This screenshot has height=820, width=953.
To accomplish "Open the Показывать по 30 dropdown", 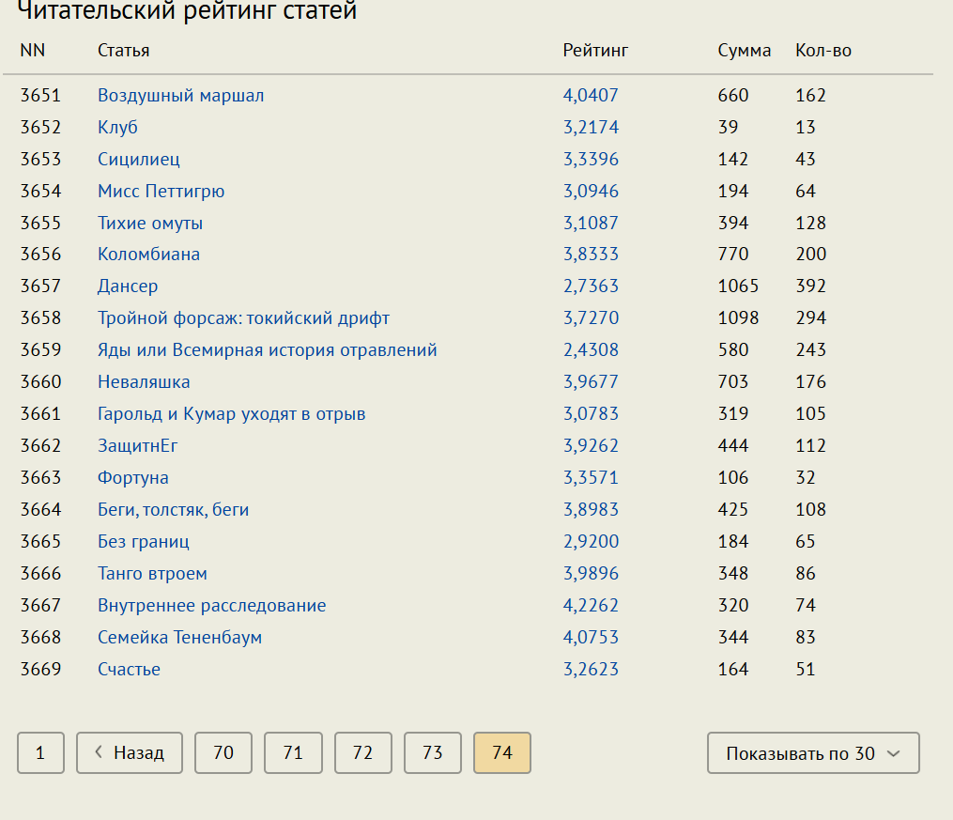I will [813, 753].
